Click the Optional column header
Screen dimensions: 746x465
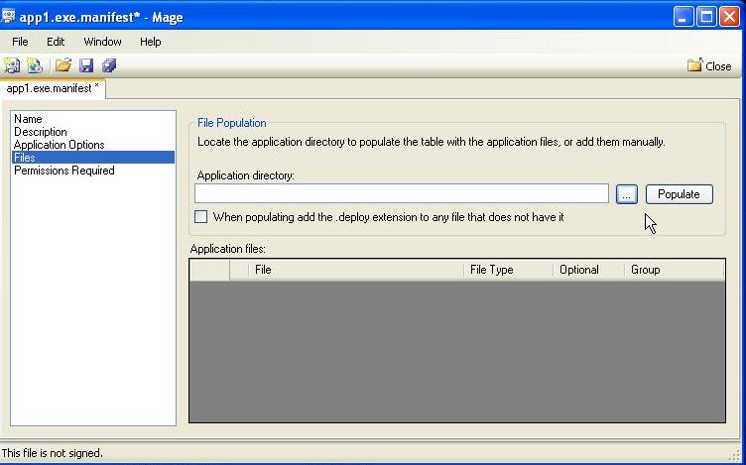coord(588,270)
